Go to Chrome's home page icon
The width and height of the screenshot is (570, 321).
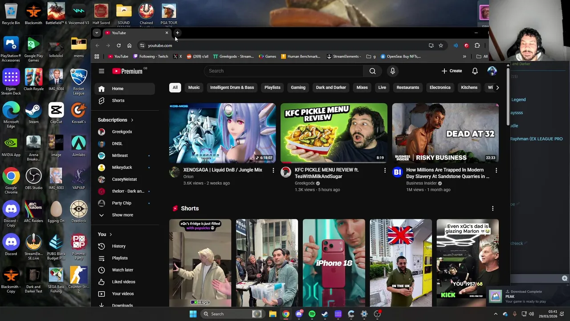point(129,45)
